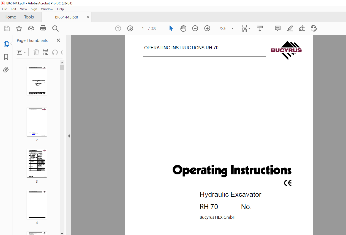Open the Edit menu

13,9
